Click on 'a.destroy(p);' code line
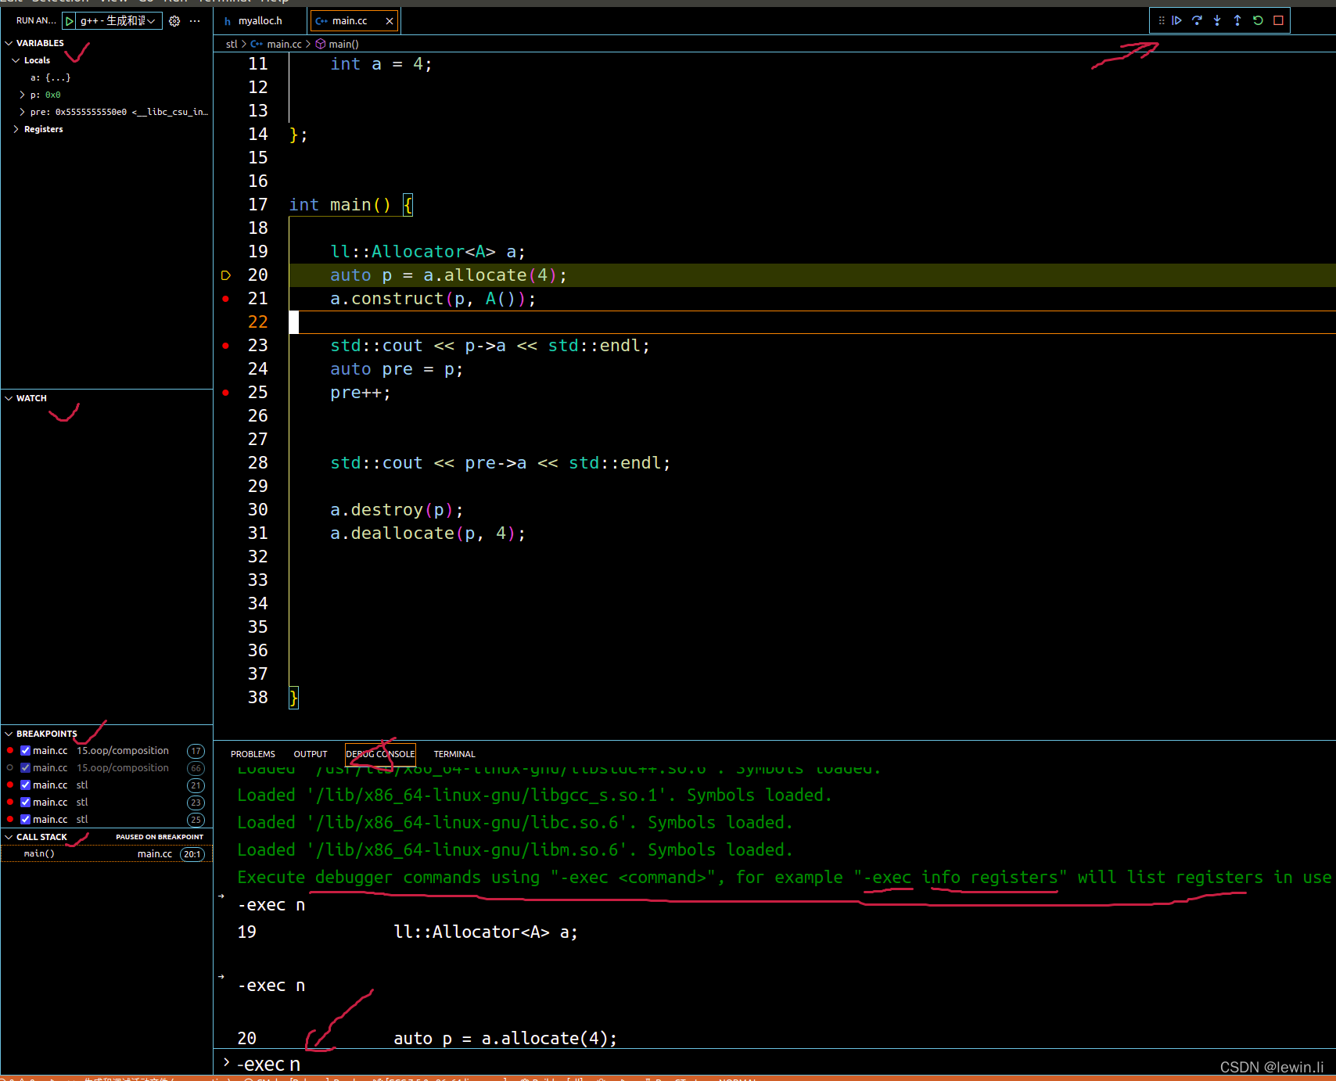Image resolution: width=1336 pixels, height=1081 pixels. pos(397,510)
